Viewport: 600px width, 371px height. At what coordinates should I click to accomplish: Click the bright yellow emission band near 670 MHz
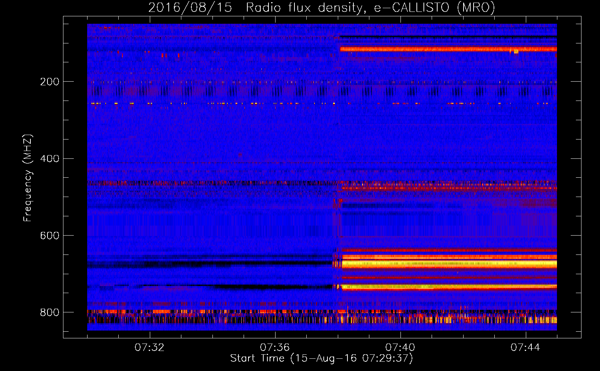(449, 264)
